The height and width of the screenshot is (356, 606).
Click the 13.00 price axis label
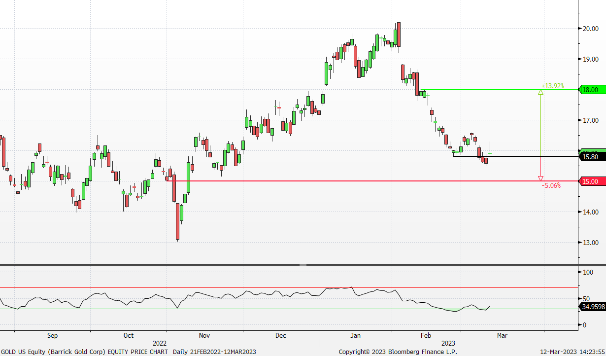[590, 243]
